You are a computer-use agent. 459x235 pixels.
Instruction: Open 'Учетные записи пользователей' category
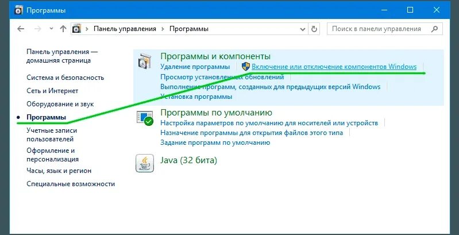[52, 134]
